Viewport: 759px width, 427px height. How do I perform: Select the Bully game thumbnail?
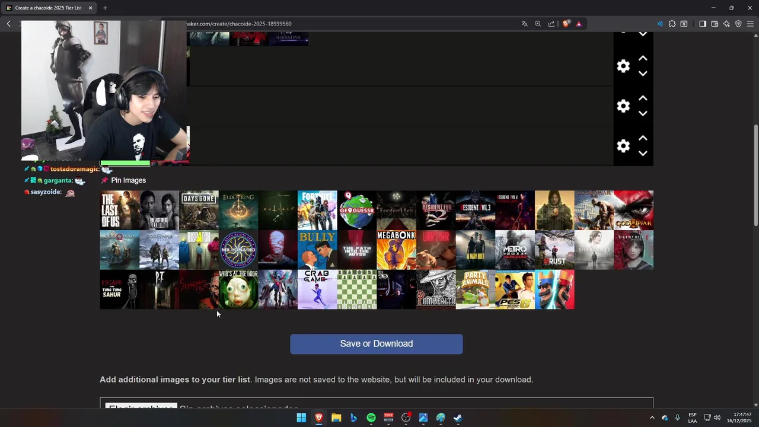(317, 250)
